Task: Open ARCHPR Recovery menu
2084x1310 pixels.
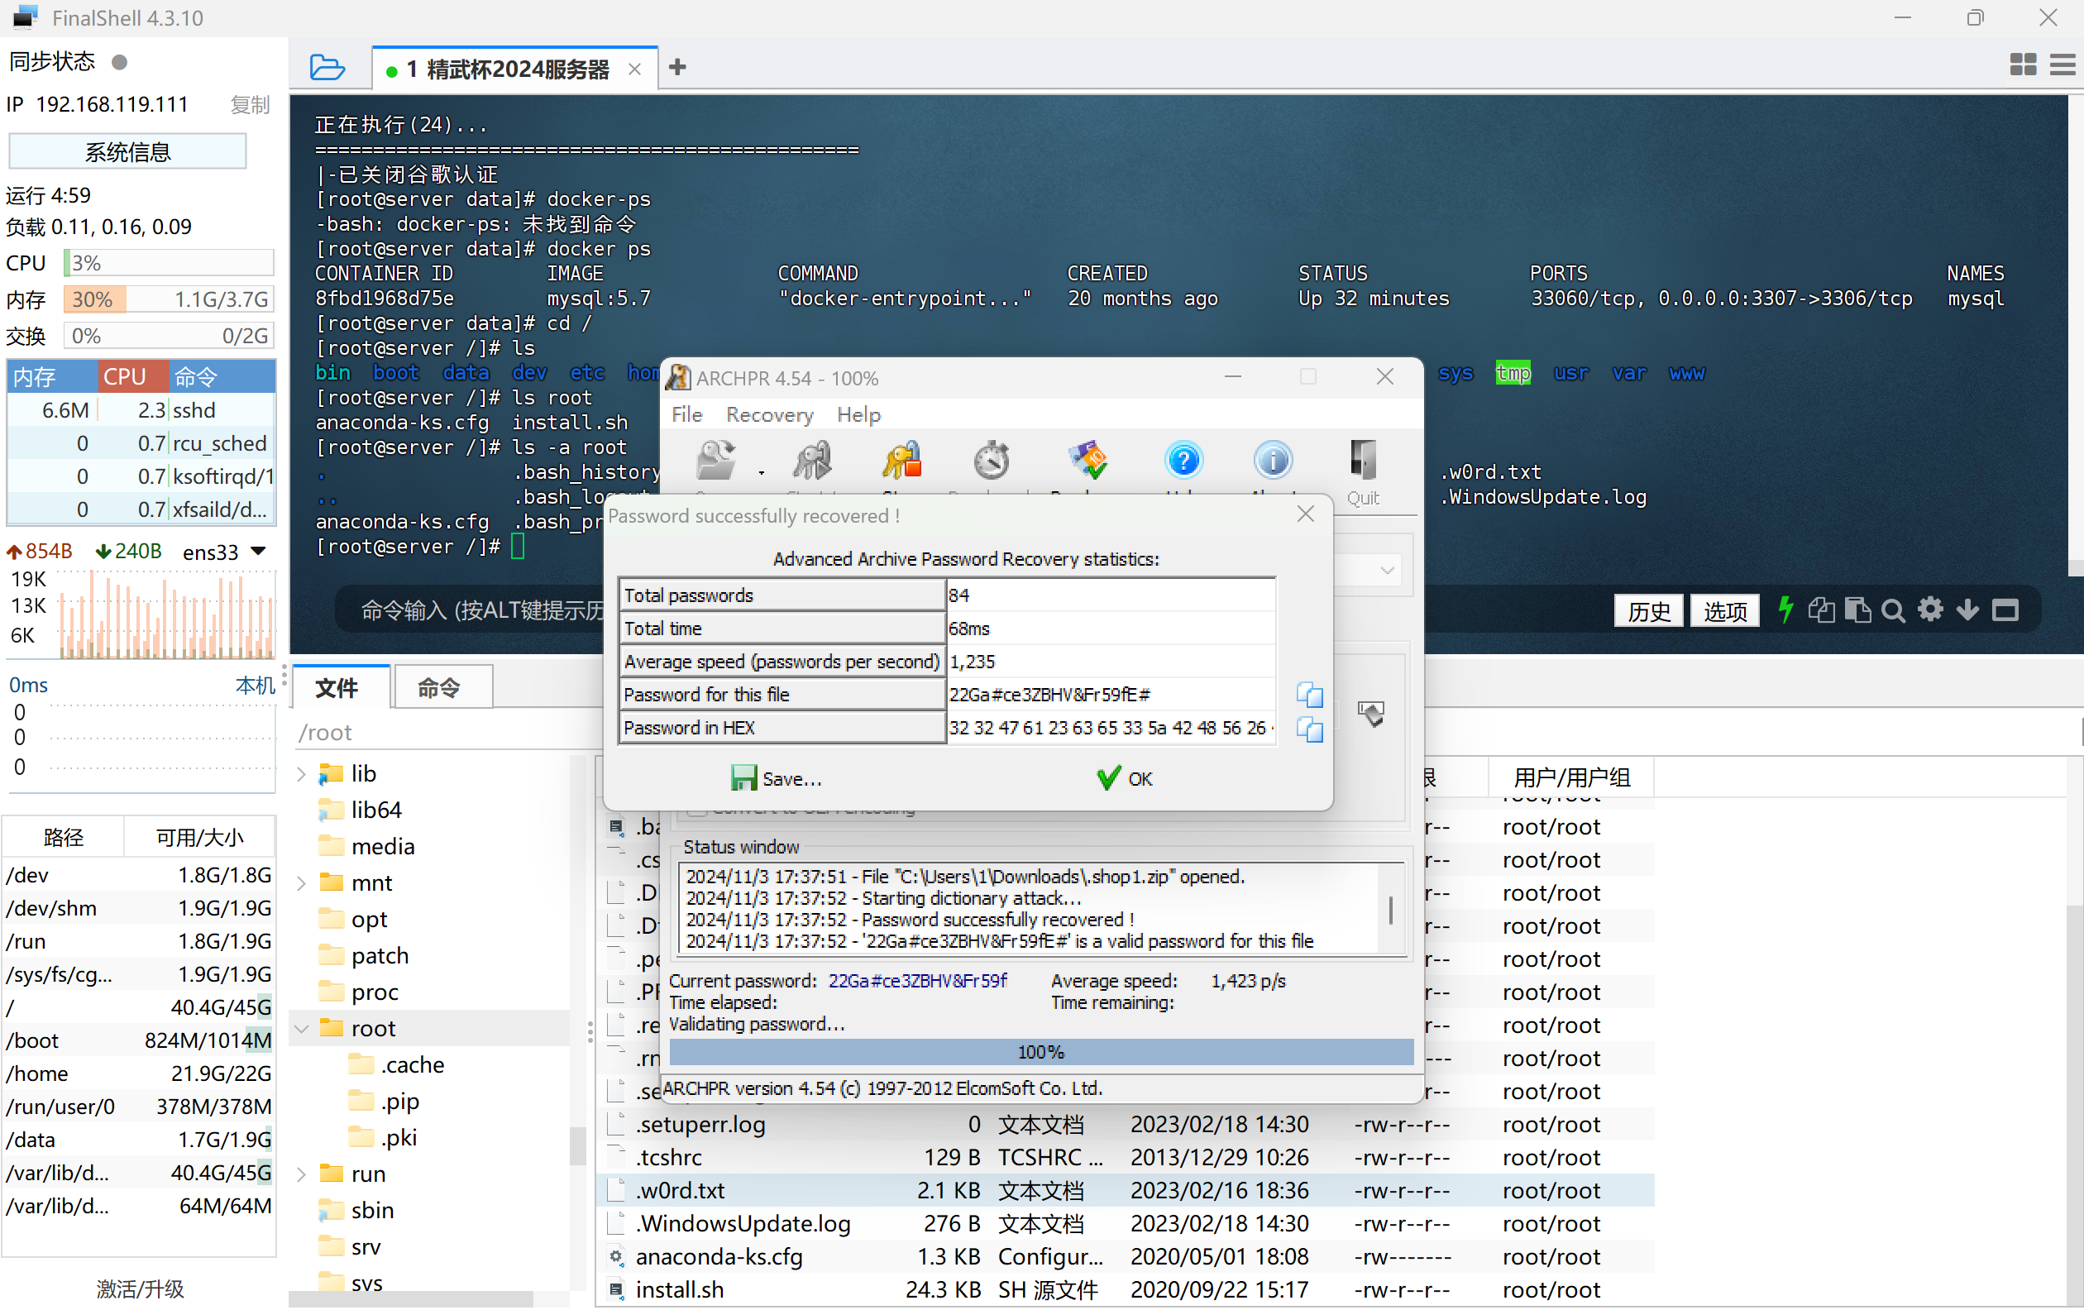Action: [x=769, y=414]
